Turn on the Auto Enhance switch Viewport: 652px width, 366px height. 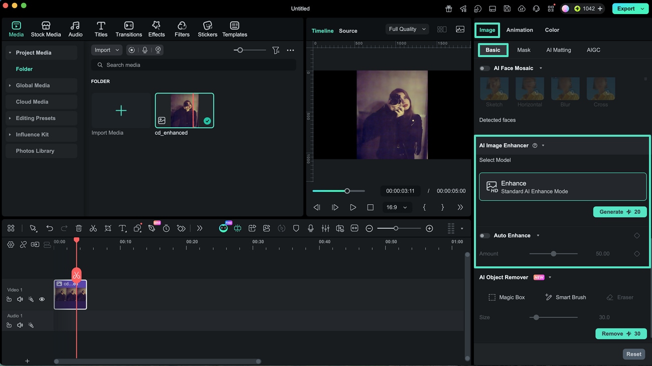point(484,235)
